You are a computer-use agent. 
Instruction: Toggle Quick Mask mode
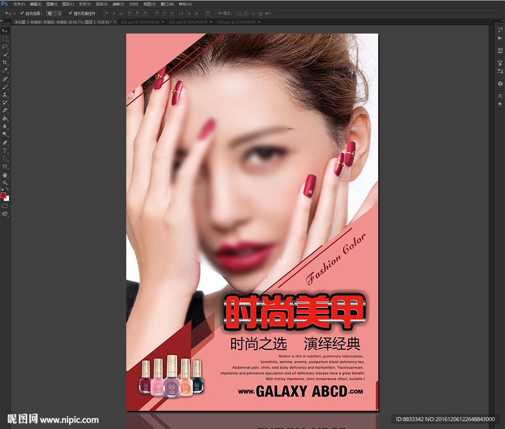5,206
